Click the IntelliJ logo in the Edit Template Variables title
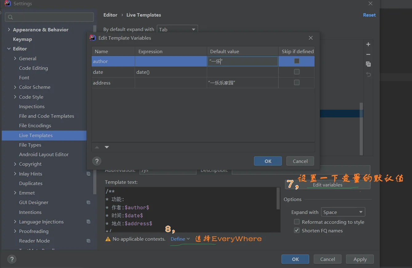412x268 pixels. click(92, 38)
